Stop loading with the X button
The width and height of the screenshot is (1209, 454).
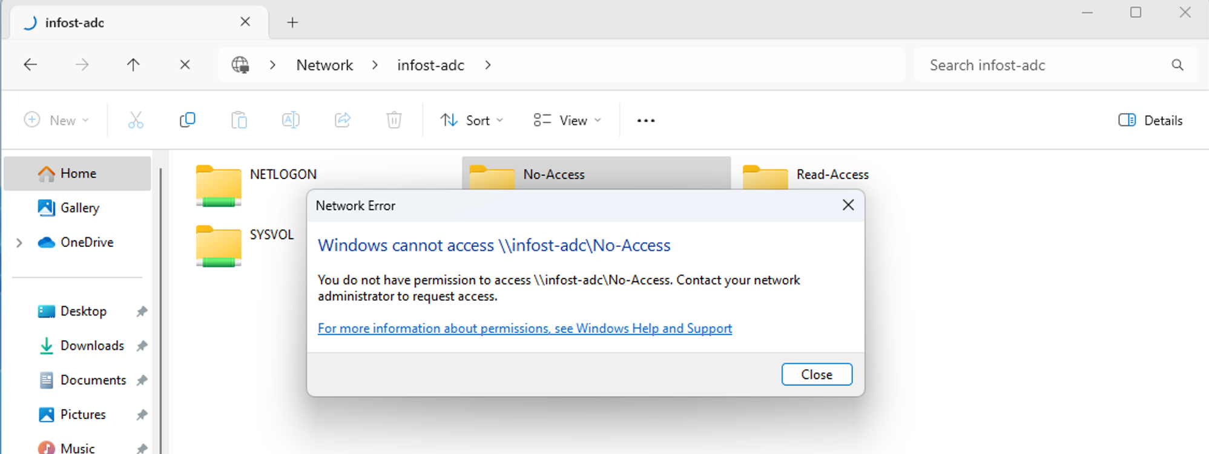[x=185, y=64]
